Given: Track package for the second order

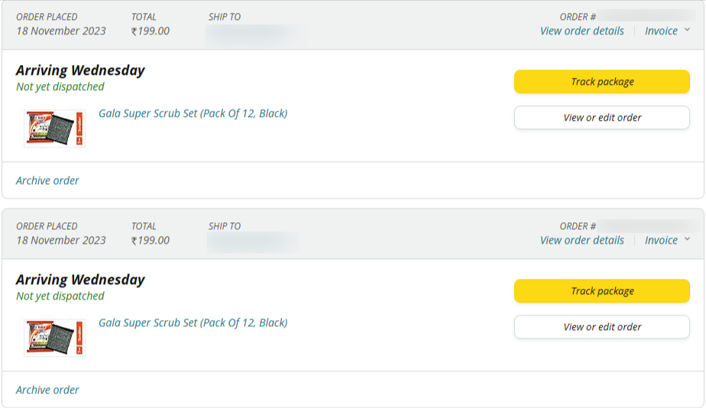Looking at the screenshot, I should [x=602, y=291].
